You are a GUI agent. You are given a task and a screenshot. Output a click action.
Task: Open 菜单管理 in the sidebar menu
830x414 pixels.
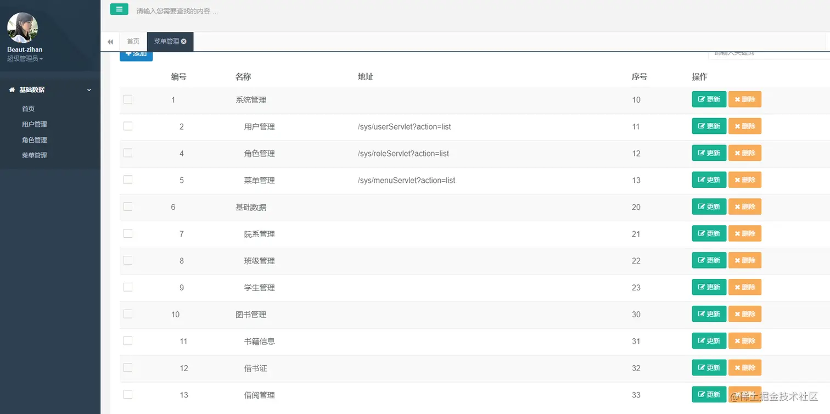coord(35,155)
